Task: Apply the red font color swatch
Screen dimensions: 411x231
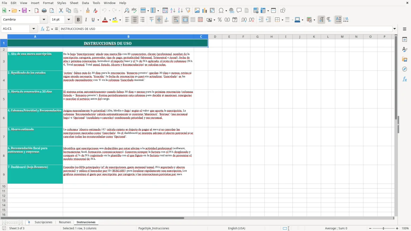Action: [x=104, y=20]
